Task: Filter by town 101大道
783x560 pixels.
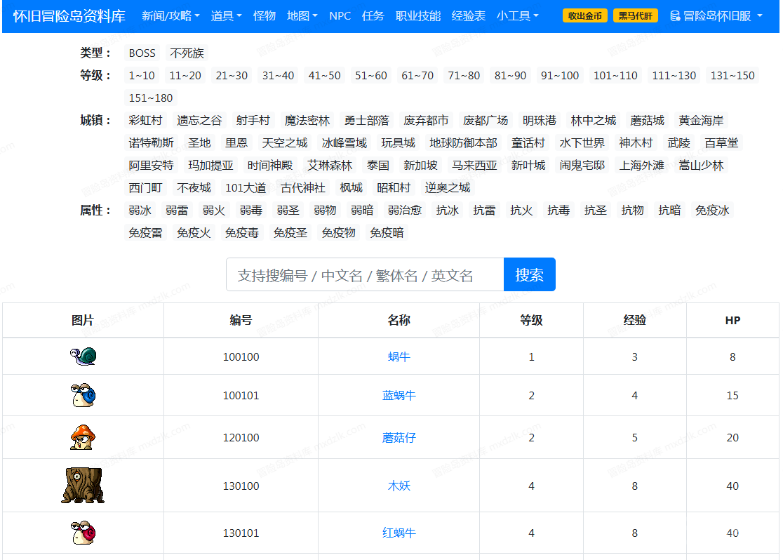Action: (x=246, y=188)
